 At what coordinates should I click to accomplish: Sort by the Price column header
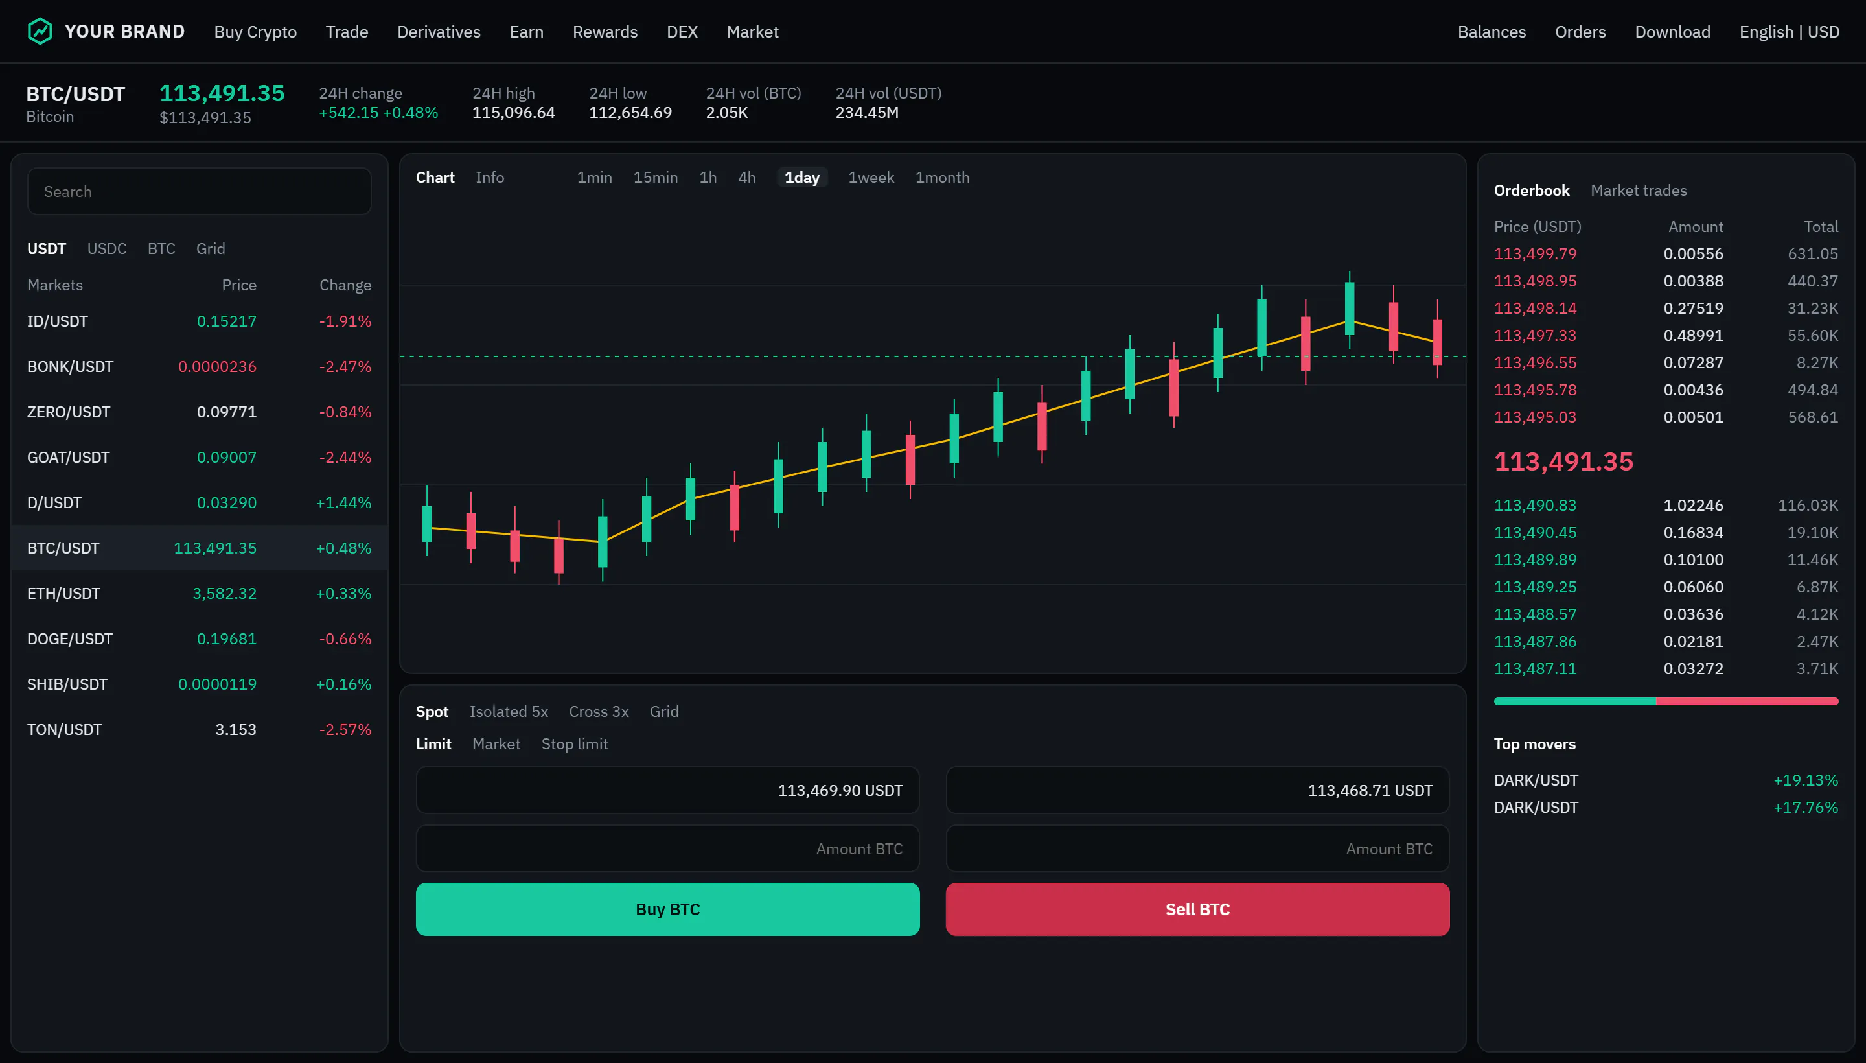238,285
